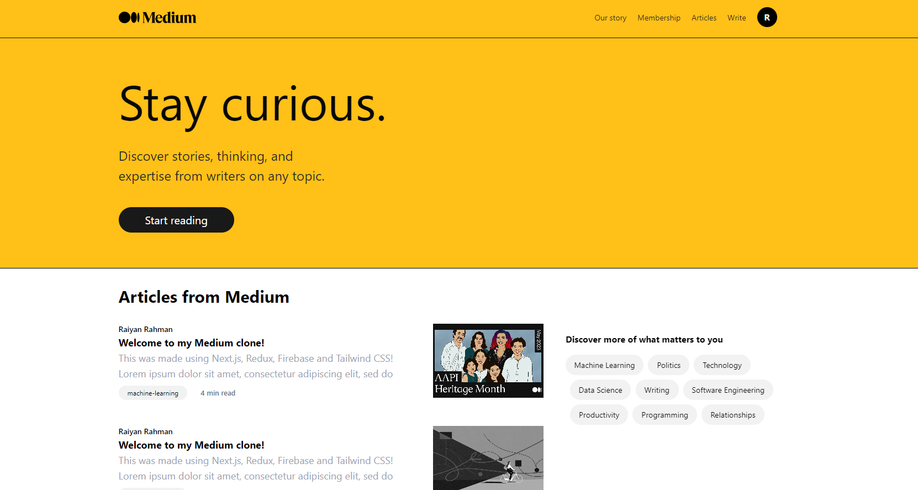Screen dimensions: 918x490
Task: Click author Raiyan Rahman on first article
Action: 146,329
